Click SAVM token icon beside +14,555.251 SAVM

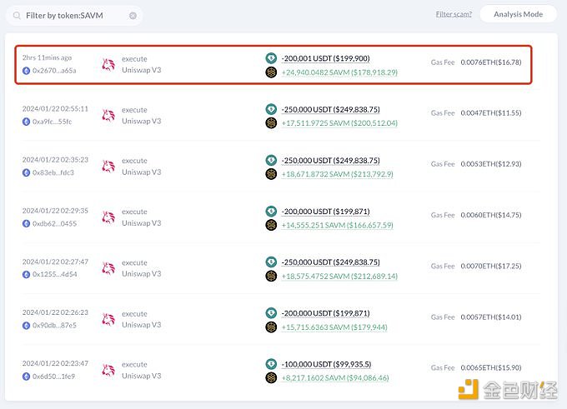(271, 225)
